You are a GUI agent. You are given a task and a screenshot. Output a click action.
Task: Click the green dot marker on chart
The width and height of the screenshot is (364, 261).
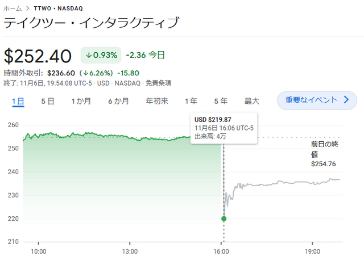224,218
